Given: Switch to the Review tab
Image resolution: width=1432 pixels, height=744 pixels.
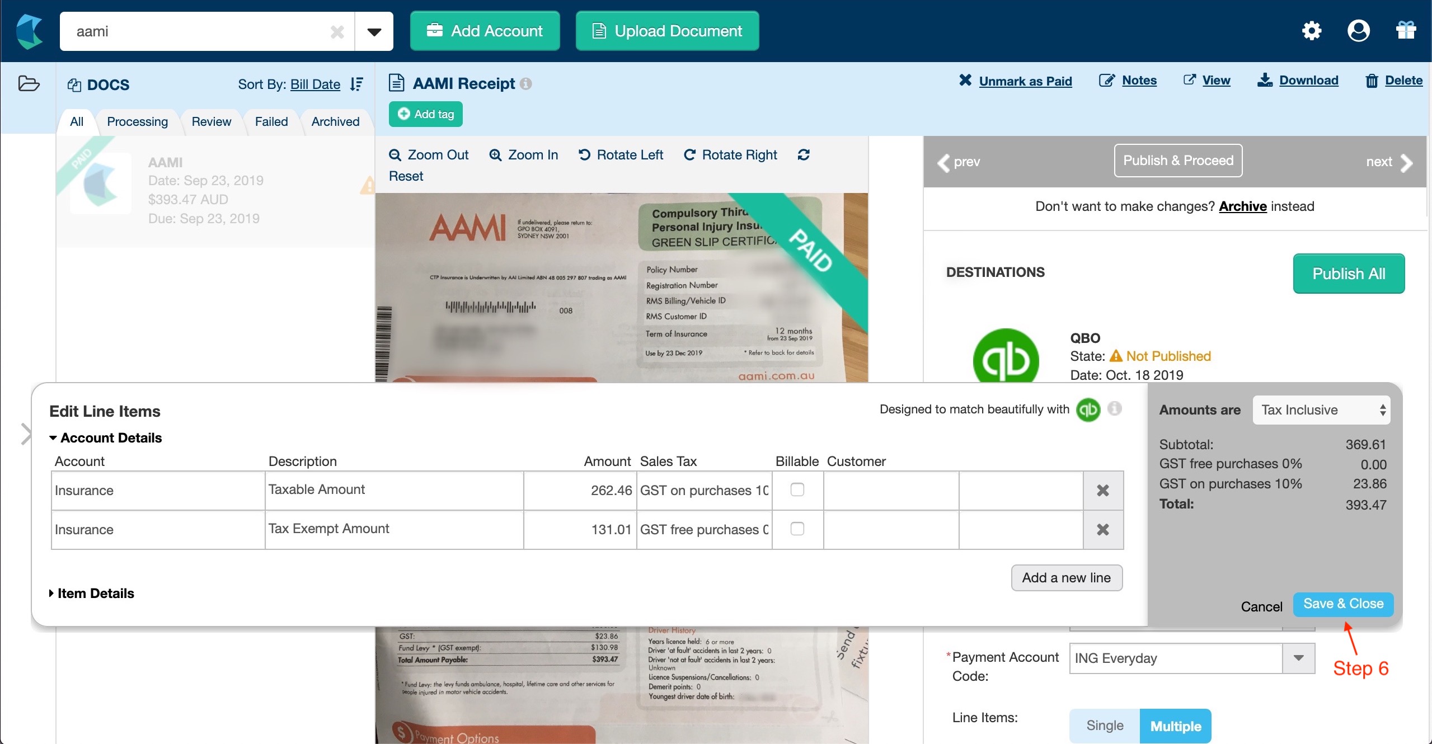Looking at the screenshot, I should pos(211,121).
